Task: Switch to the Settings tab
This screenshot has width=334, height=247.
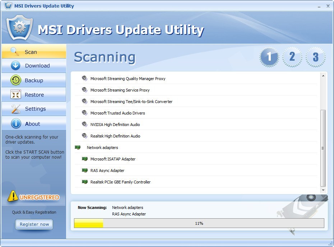Action: (x=36, y=109)
